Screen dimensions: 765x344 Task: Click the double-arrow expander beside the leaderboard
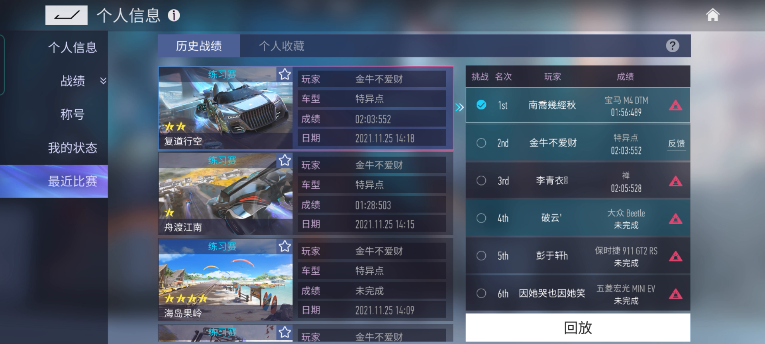tap(459, 107)
